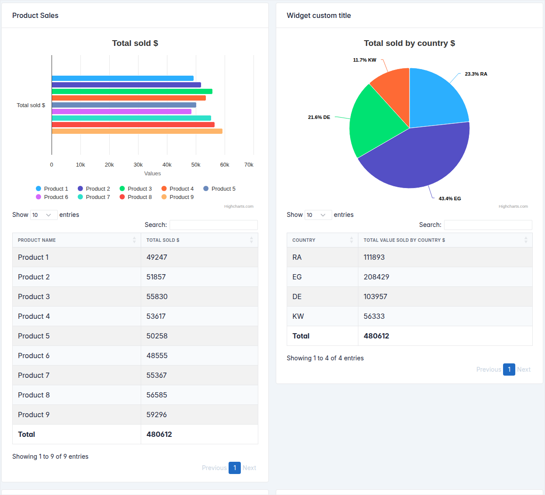The height and width of the screenshot is (495, 545).
Task: Click the Widget custom title heading
Action: tap(319, 15)
